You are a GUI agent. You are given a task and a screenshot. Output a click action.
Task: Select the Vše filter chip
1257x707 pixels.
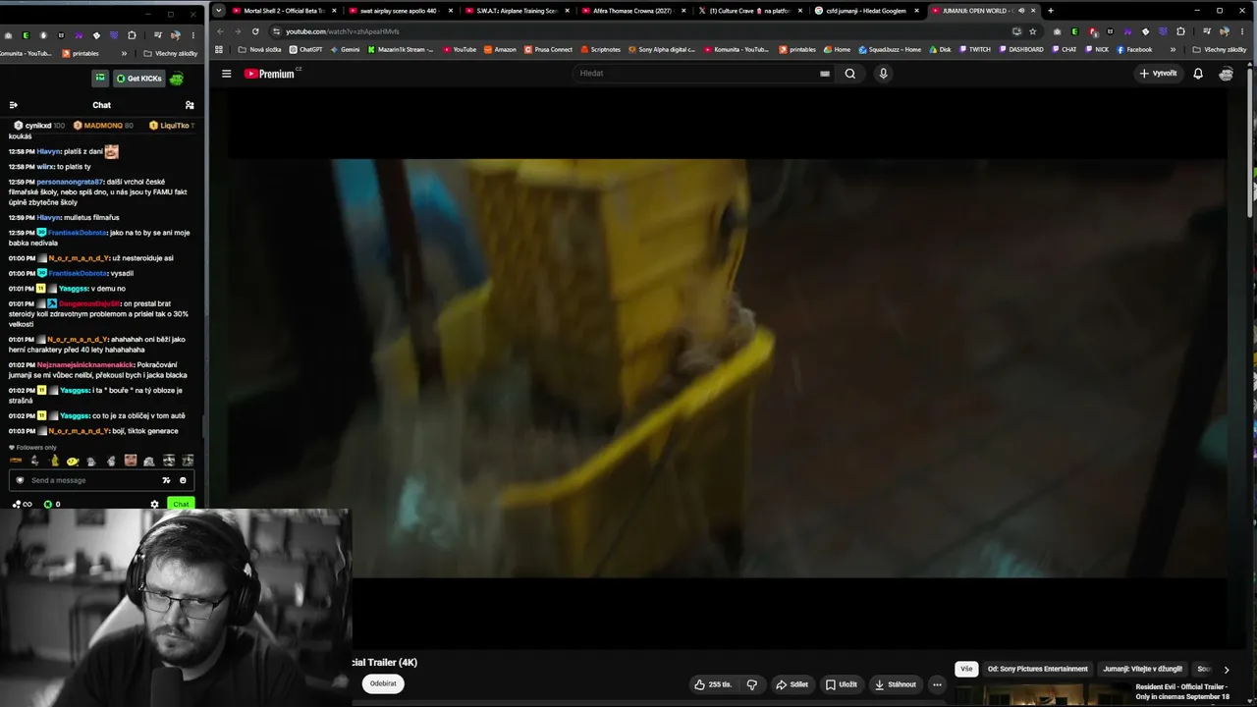966,669
